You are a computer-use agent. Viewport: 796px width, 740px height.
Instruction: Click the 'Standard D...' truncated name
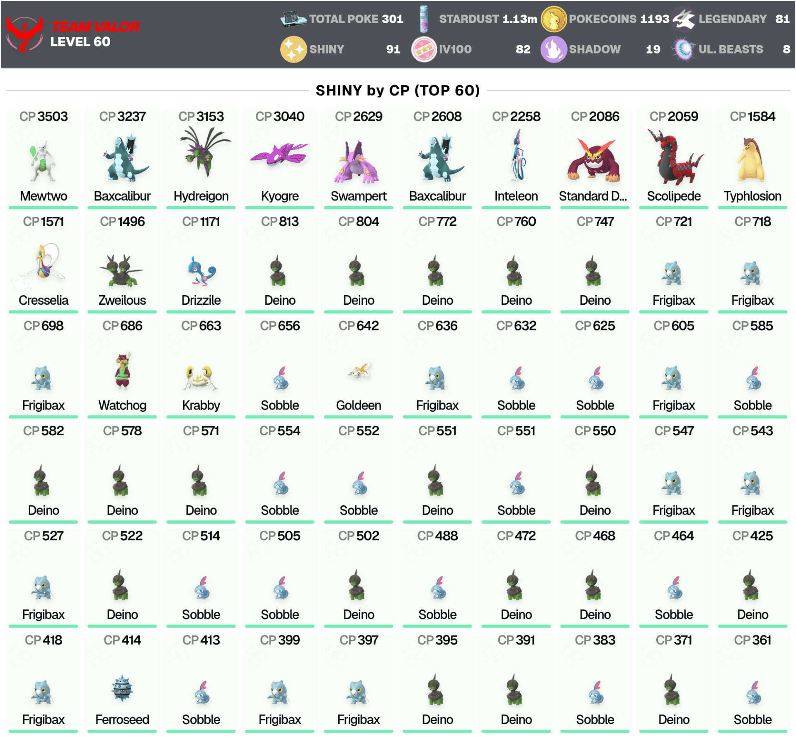(593, 196)
